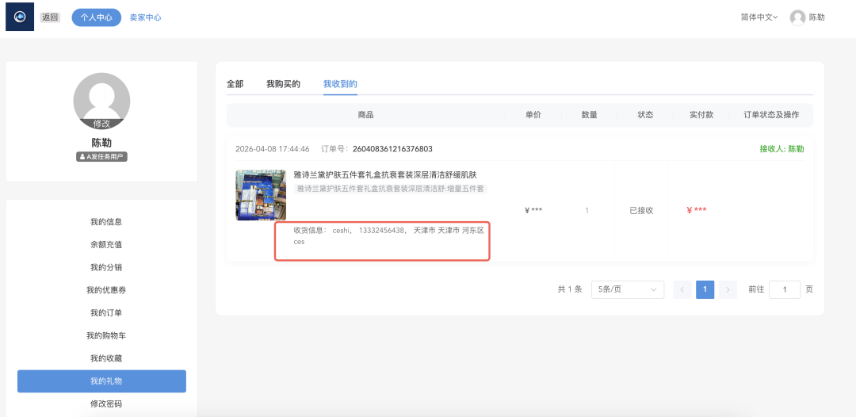Focus the 前往 page number input
856x417 pixels.
[785, 290]
